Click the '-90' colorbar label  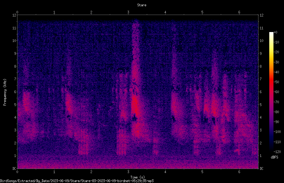point(276,122)
